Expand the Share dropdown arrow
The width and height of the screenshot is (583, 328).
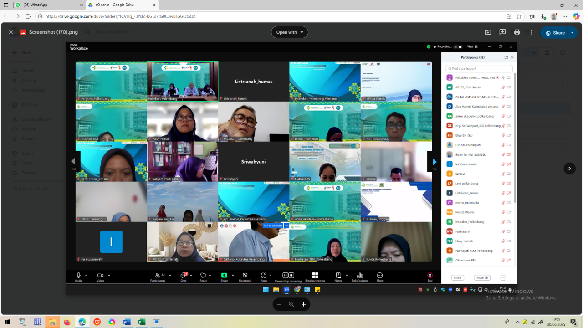572,33
